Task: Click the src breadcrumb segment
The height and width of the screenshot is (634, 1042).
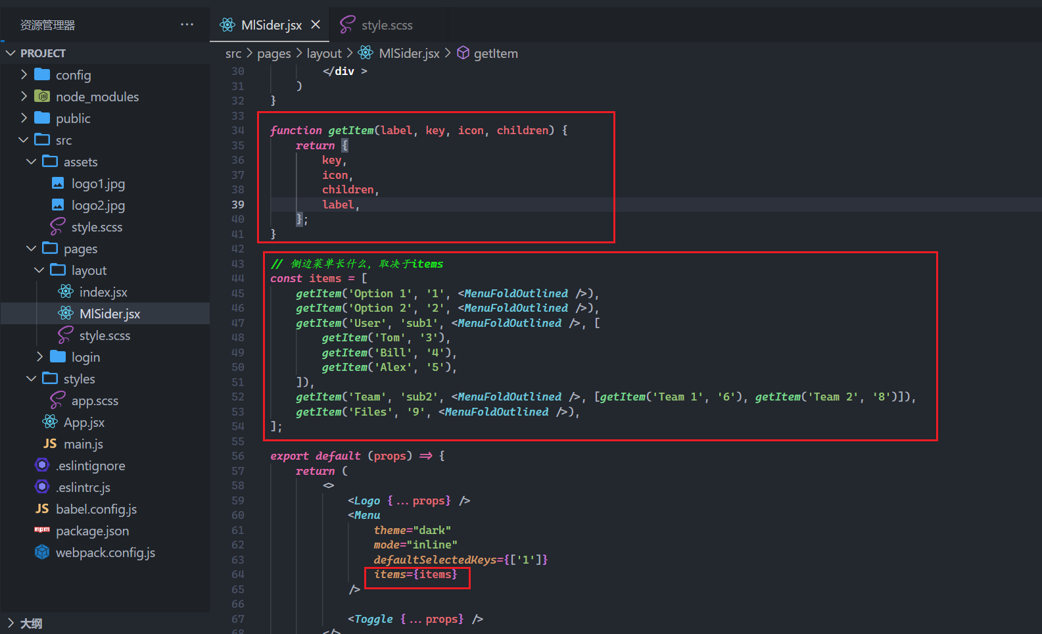Action: pyautogui.click(x=233, y=53)
